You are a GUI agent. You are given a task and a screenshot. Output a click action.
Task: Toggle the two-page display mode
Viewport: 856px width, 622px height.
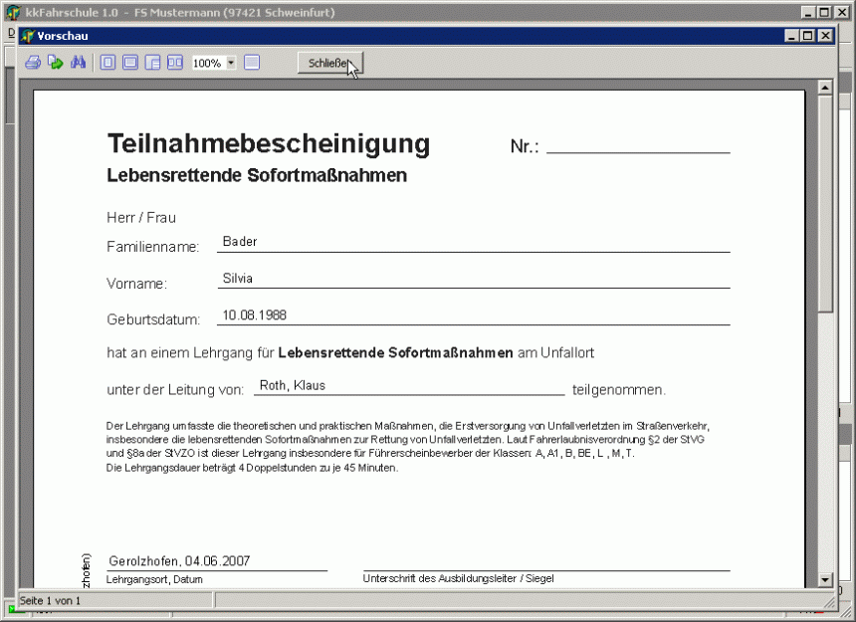pos(175,62)
